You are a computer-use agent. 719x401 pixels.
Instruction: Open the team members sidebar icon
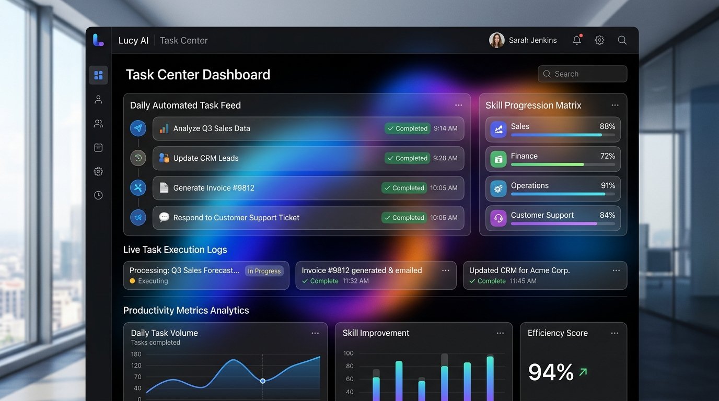pyautogui.click(x=98, y=123)
